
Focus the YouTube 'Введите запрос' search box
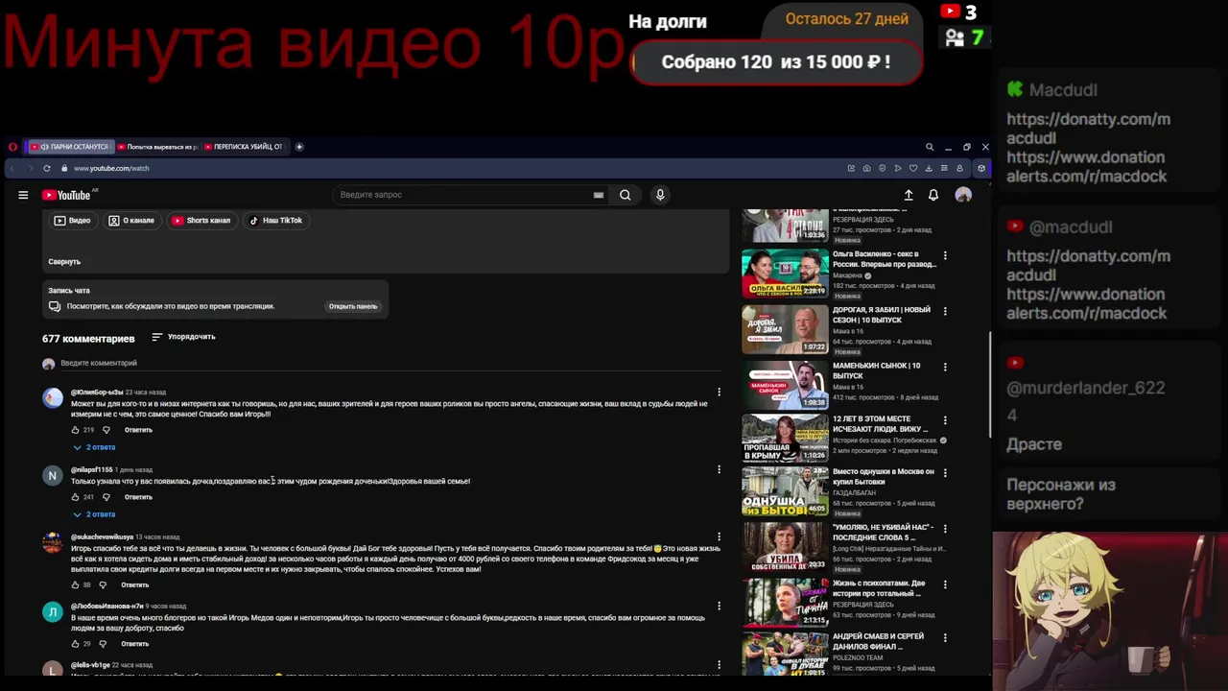click(x=470, y=195)
